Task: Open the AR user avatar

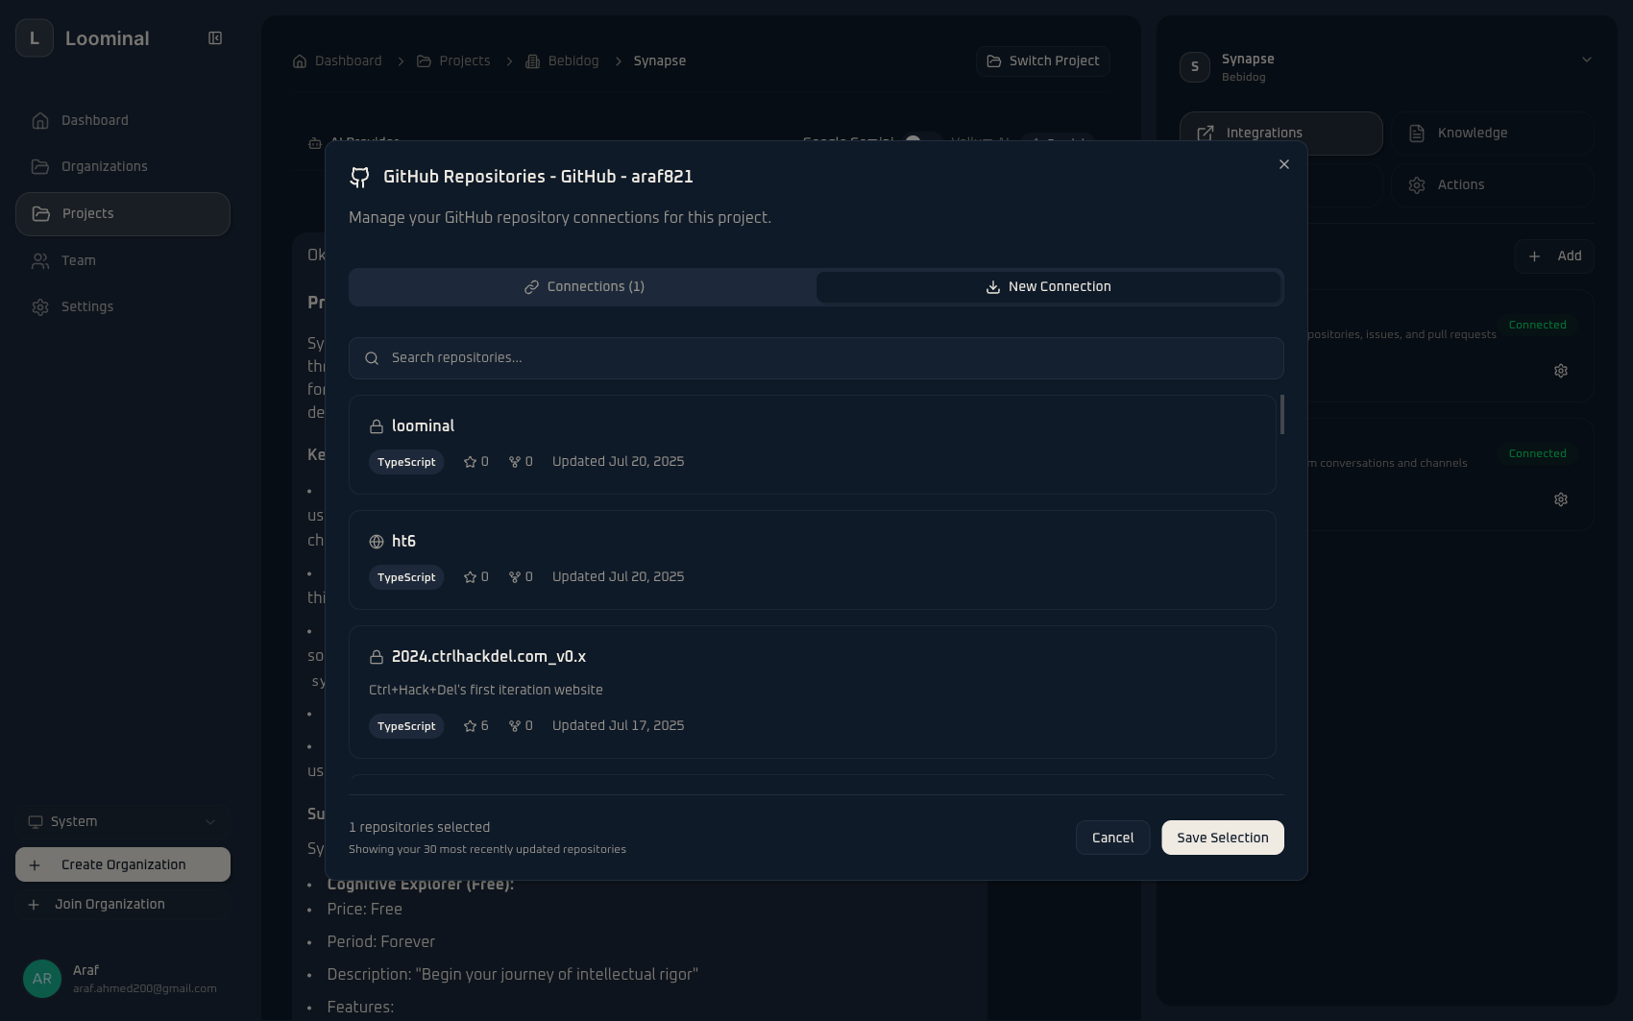Action: point(42,979)
